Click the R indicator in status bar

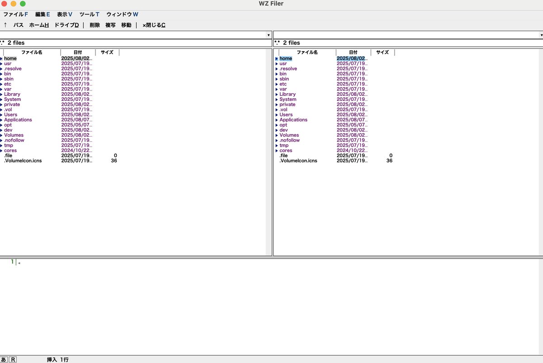[x=13, y=360]
